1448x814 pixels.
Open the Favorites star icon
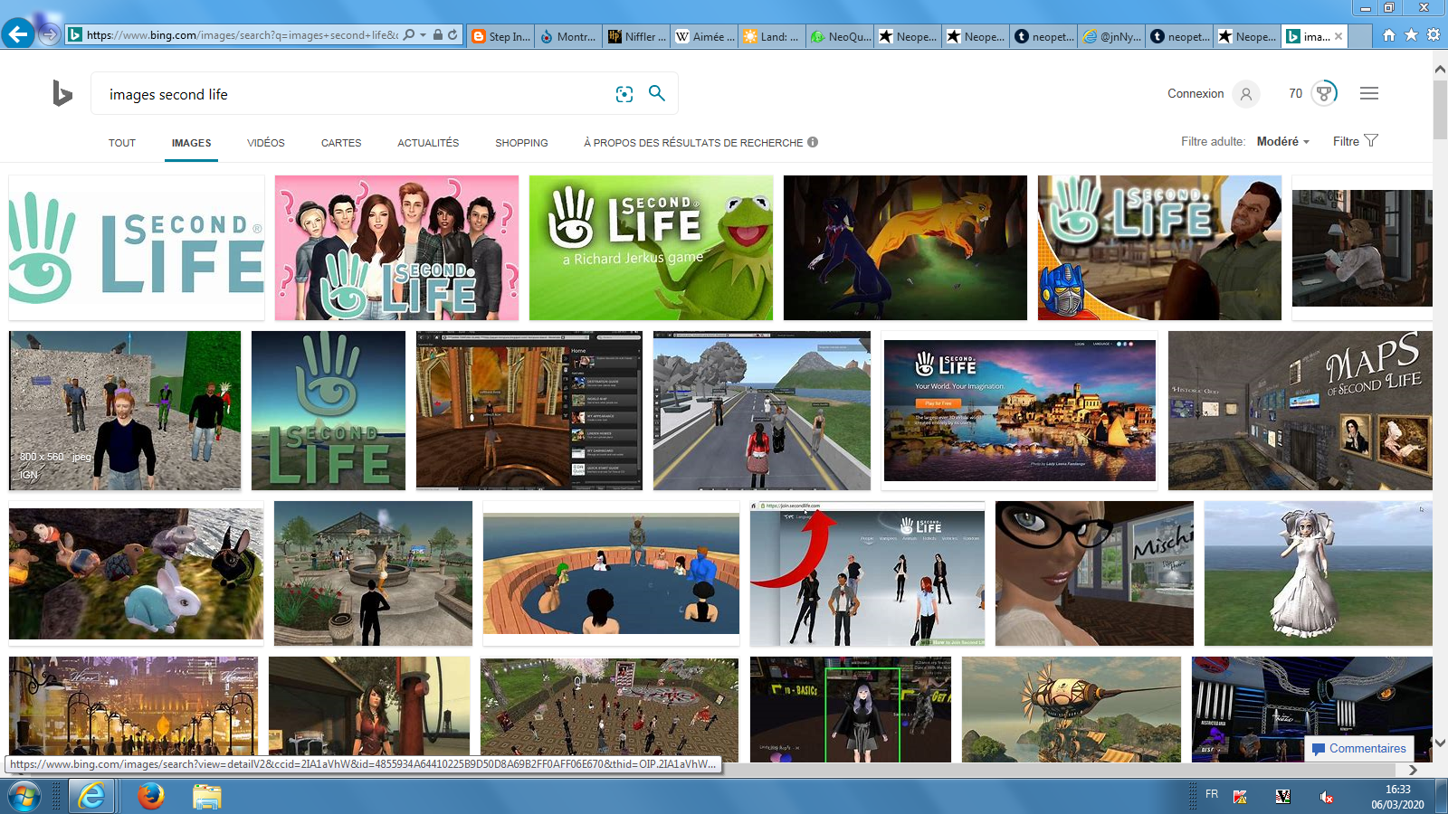coord(1411,35)
